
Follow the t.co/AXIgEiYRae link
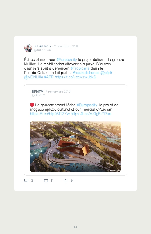tap(91, 114)
